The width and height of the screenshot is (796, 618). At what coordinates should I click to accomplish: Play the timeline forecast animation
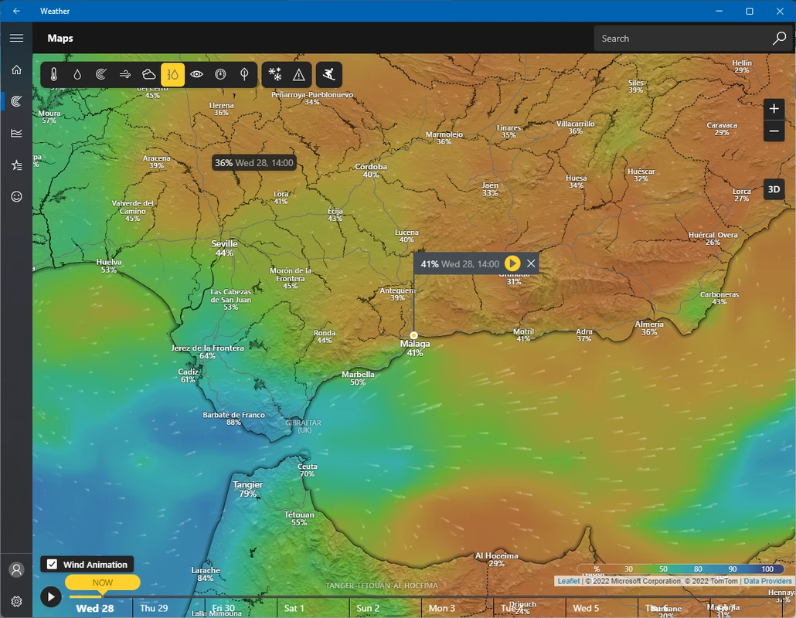[51, 596]
